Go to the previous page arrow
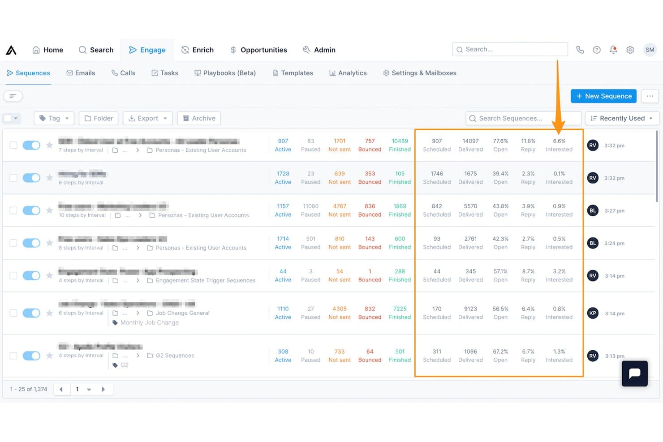Viewport: 663px width, 442px height. click(61, 389)
